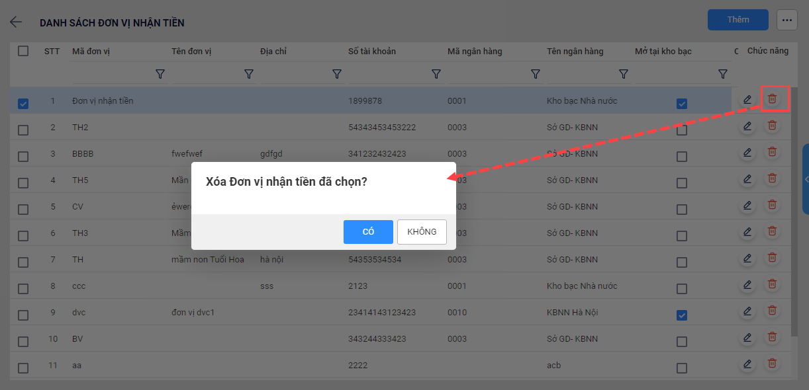The height and width of the screenshot is (390, 809).
Task: Check the row checkbox for BBBB
Action: coord(23,157)
